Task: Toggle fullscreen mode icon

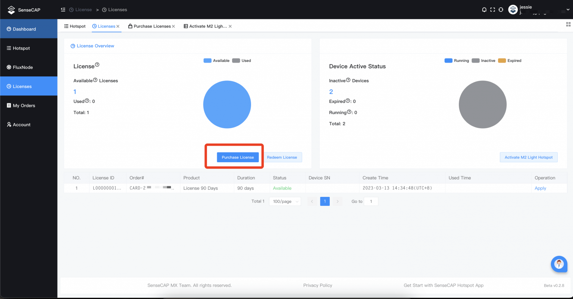Action: 492,10
